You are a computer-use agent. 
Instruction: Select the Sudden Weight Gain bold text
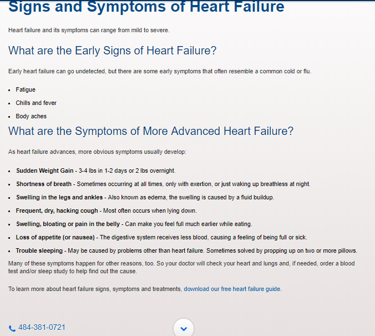click(x=45, y=170)
